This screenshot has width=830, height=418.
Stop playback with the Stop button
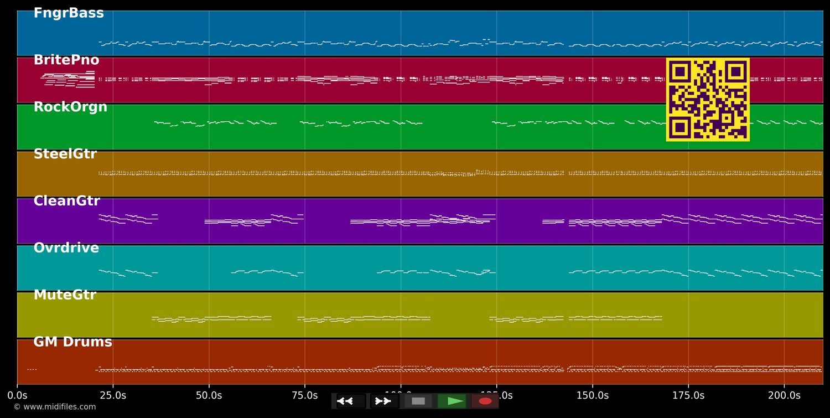pyautogui.click(x=418, y=401)
